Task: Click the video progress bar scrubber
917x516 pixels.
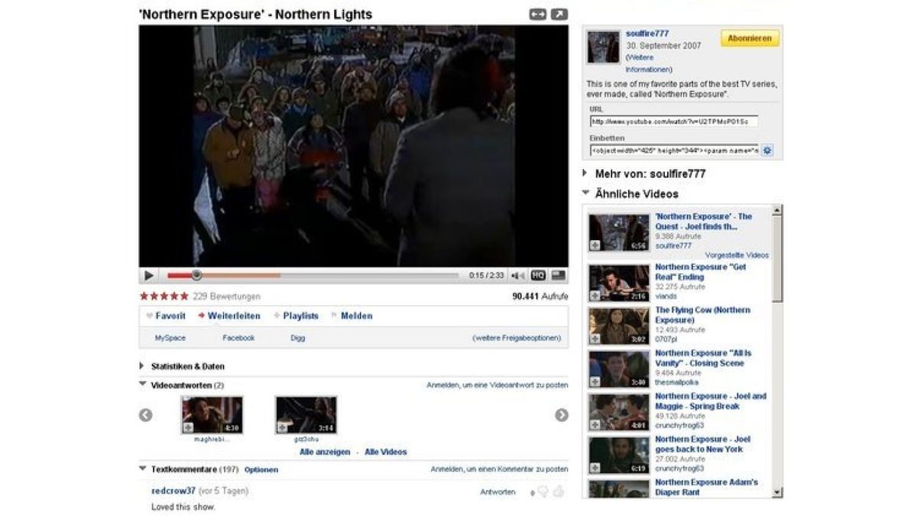Action: 196,275
